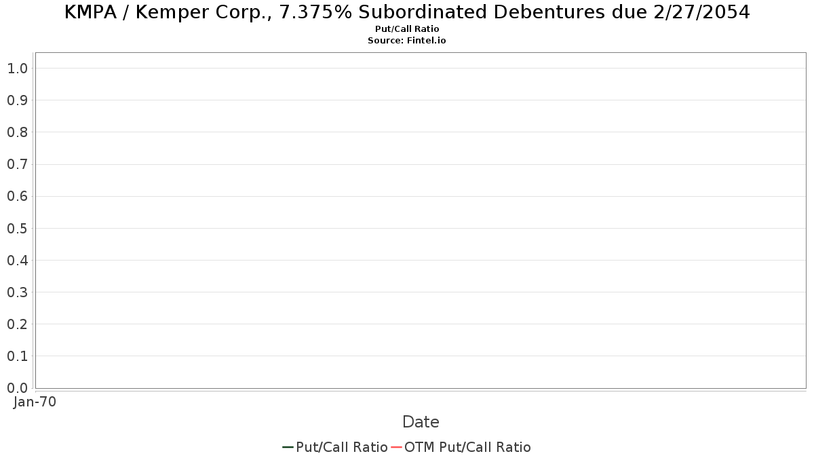This screenshot has width=814, height=458.
Task: Click the 0.3 y-axis label
Action: pos(17,292)
